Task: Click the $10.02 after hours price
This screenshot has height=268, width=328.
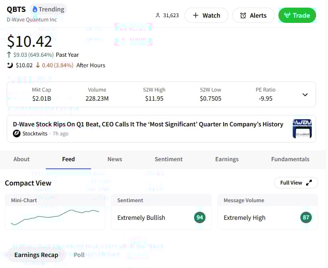Action: click(x=24, y=65)
